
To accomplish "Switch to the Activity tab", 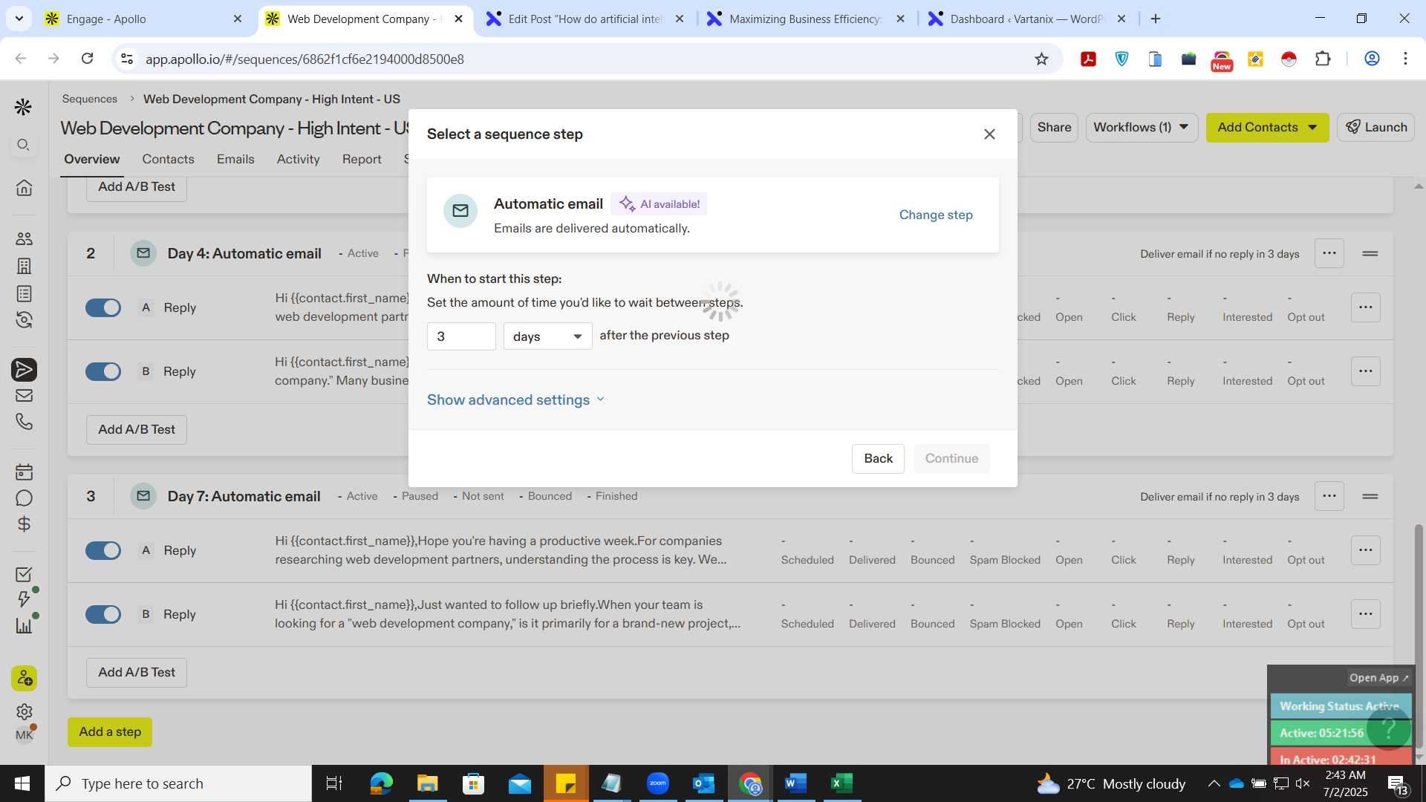I will pos(298,159).
